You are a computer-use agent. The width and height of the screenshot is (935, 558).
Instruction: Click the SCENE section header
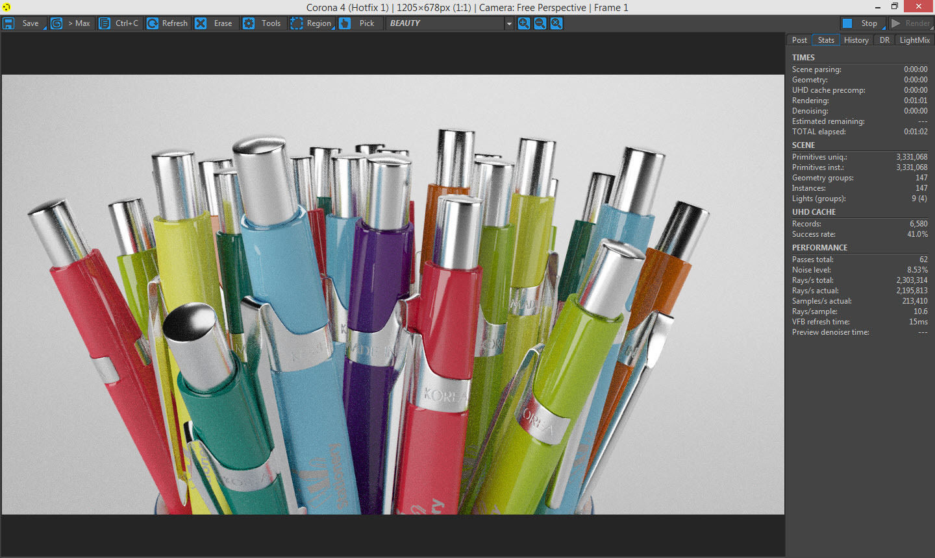point(803,145)
